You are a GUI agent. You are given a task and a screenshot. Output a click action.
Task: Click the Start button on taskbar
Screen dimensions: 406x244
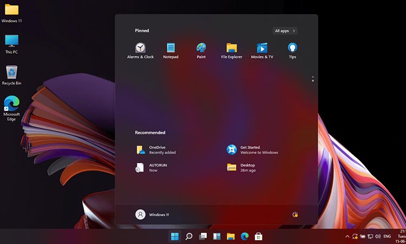tap(175, 236)
